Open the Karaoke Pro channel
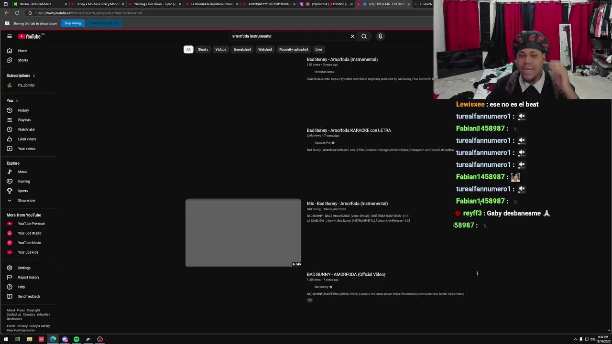 (323, 143)
